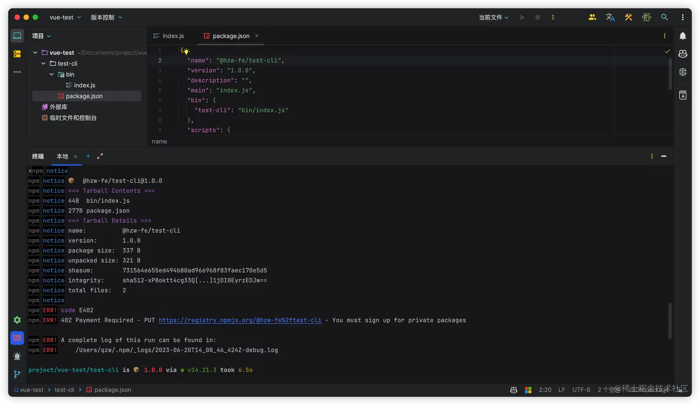The height and width of the screenshot is (405, 700).
Task: Open the build tools hammer icon
Action: pyautogui.click(x=628, y=17)
